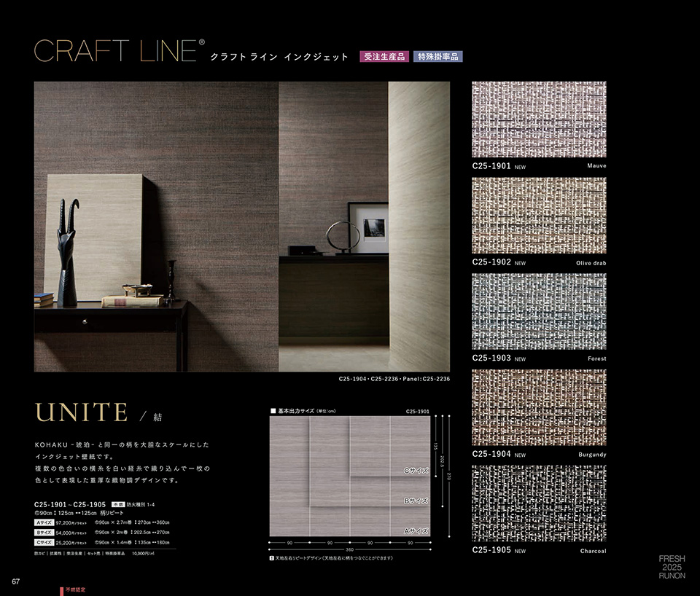Click the 天地左右リピートデザイン note
700x596 pixels.
pos(335,558)
